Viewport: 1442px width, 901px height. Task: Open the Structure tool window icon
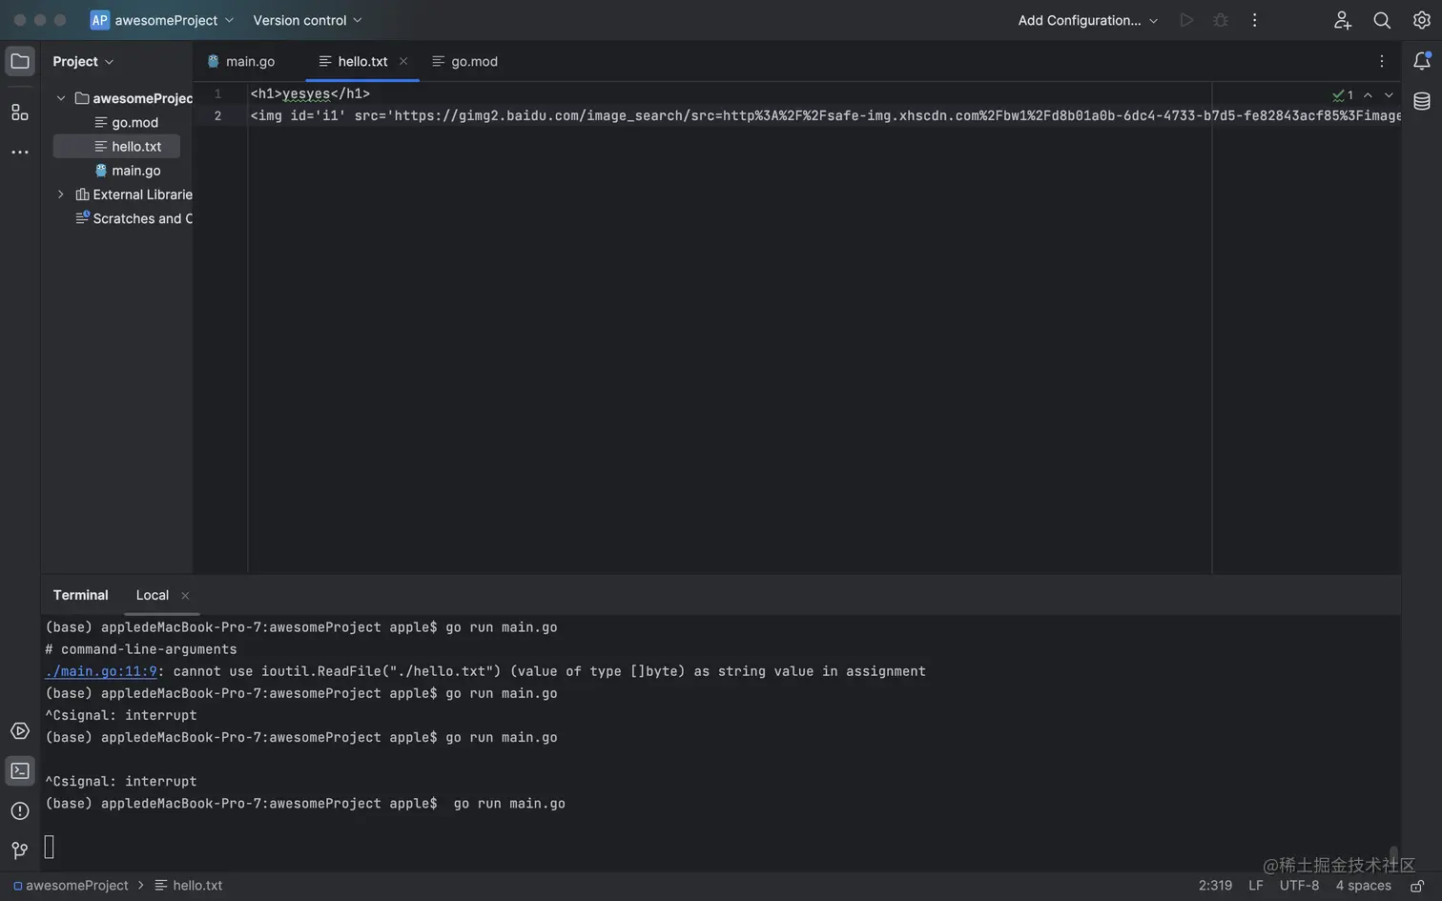(20, 113)
